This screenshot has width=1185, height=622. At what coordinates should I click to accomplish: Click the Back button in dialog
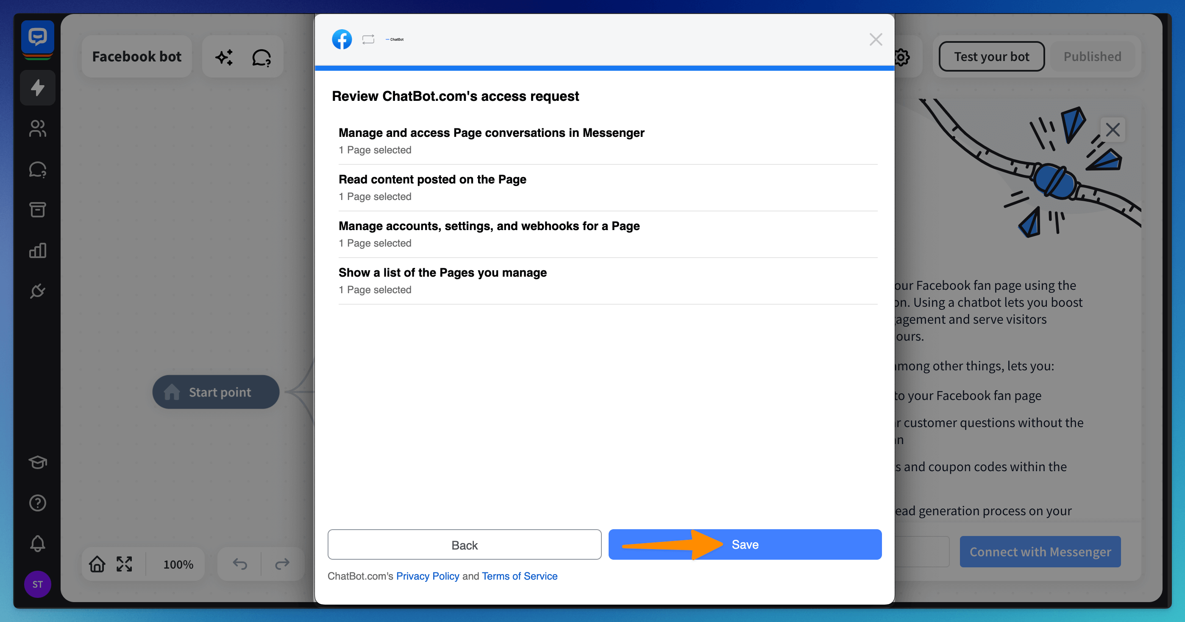point(464,545)
